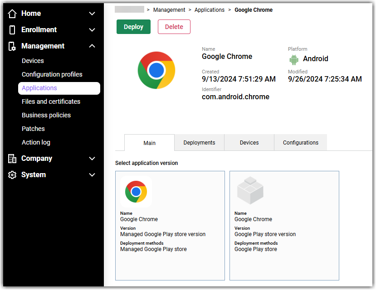Open the Configurations tab
Screen dimensions: 376x290
pos(301,143)
